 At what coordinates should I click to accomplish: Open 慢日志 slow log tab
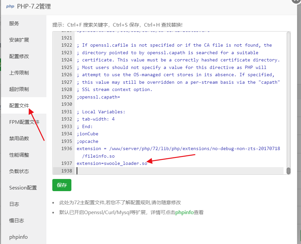point(16,221)
